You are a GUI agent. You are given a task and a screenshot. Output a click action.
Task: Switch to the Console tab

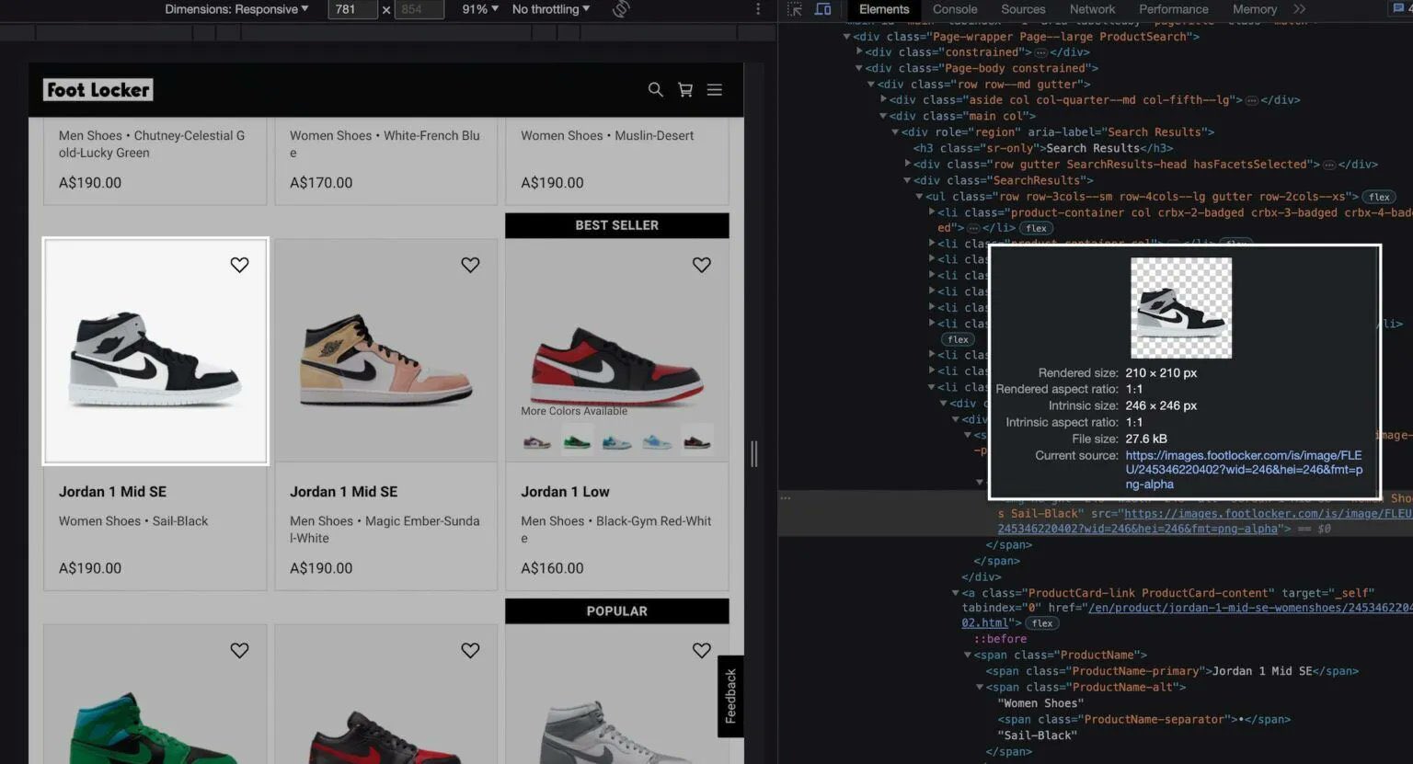pyautogui.click(x=955, y=9)
